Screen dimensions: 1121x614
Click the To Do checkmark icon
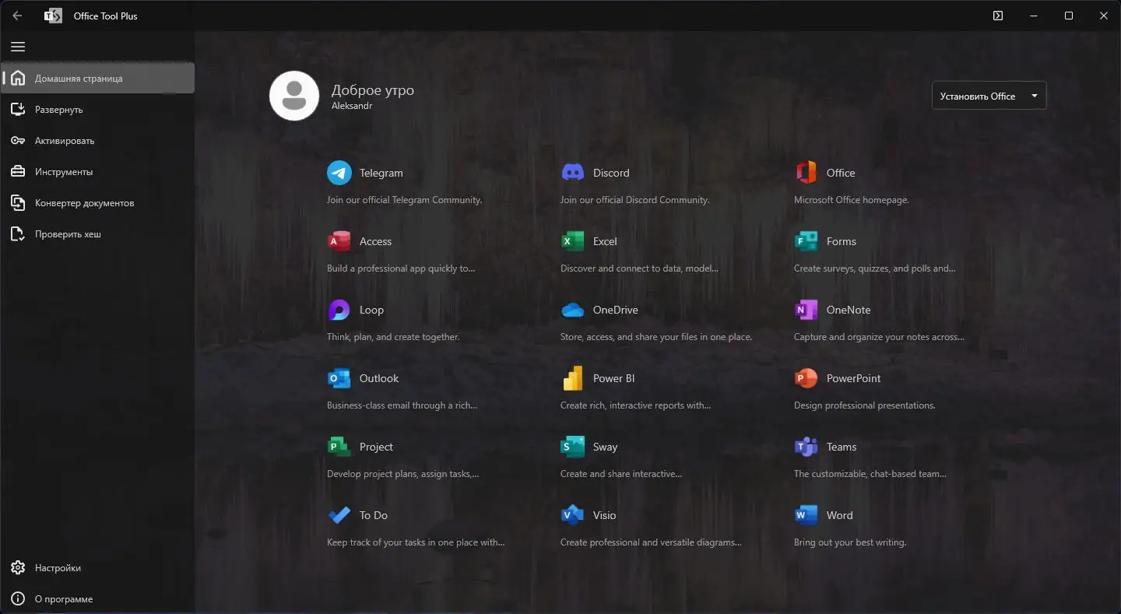point(339,515)
